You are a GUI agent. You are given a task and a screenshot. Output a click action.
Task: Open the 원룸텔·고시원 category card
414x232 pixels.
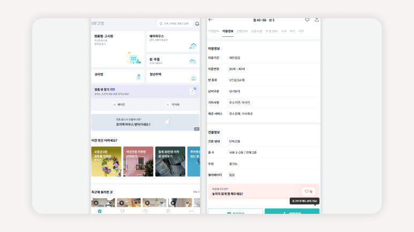118,49
